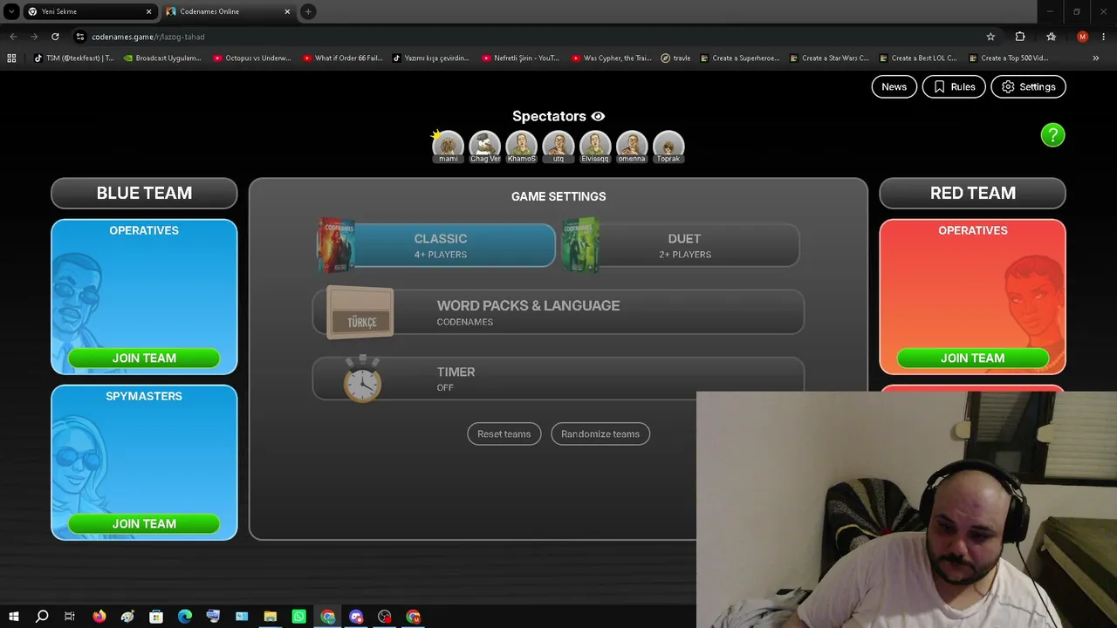The width and height of the screenshot is (1117, 628).
Task: Select spectator avatar utq
Action: 558,147
